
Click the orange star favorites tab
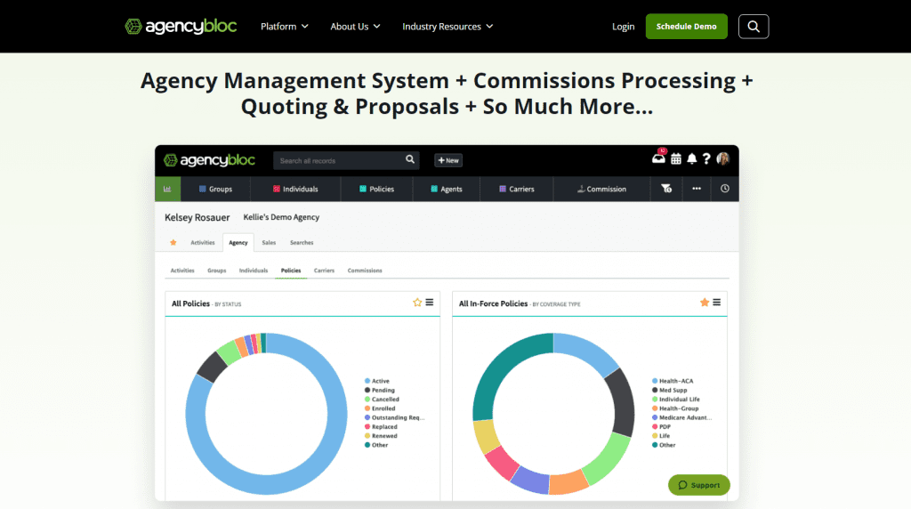click(173, 242)
